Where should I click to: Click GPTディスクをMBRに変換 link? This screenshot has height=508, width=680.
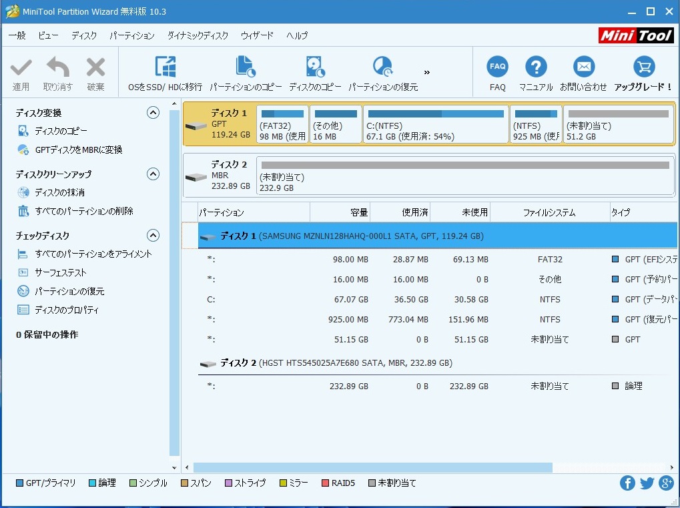click(78, 150)
